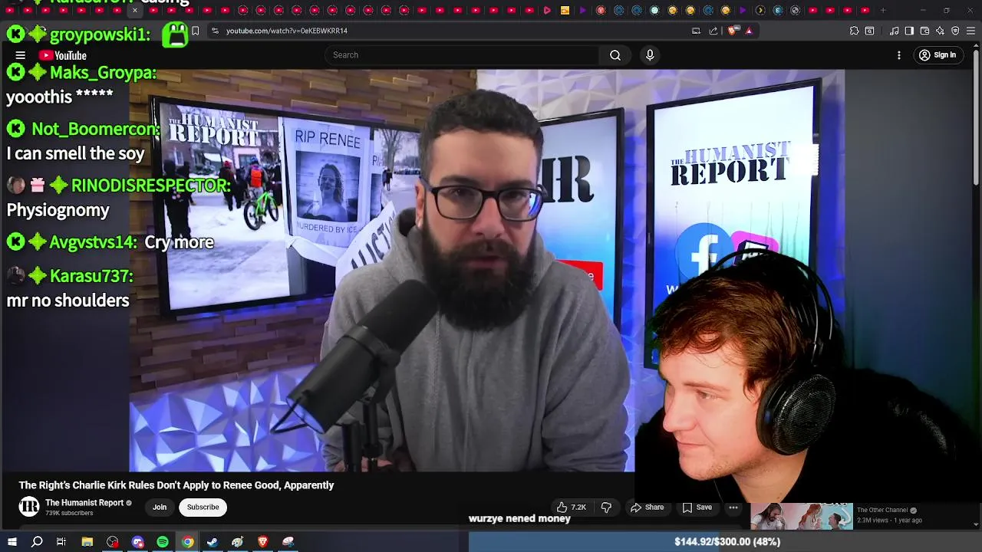This screenshot has height=552, width=982.
Task: Save the video to a playlist
Action: pos(697,508)
